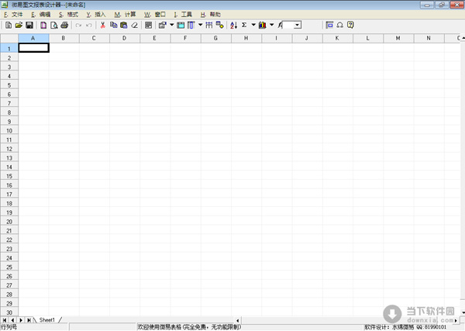
Task: Click the sort A-Z icon
Action: (234, 25)
